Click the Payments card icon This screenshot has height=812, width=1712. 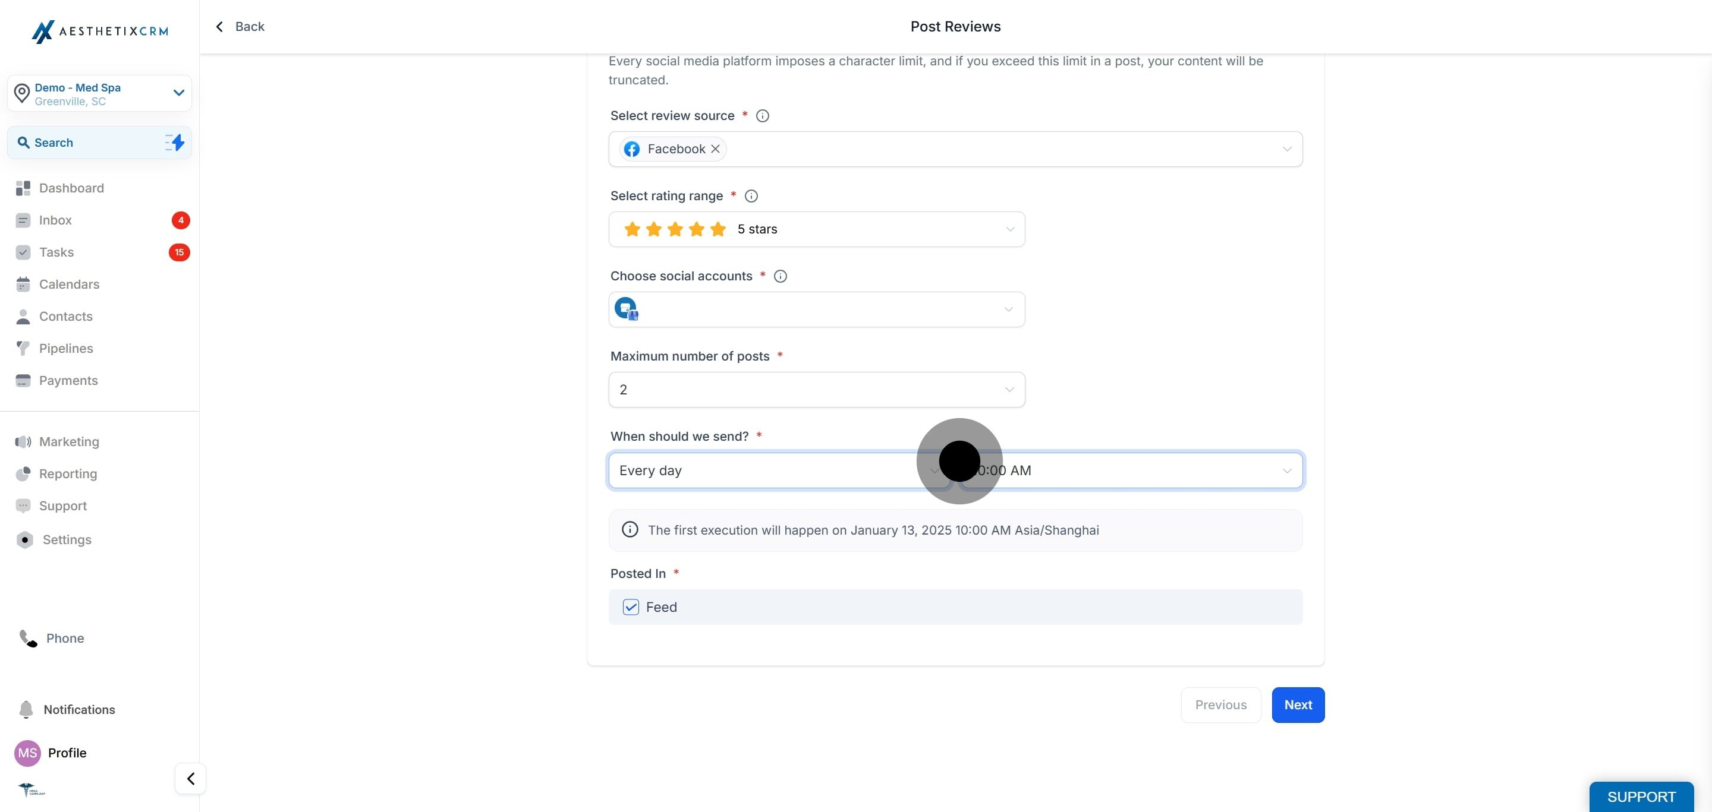click(23, 380)
